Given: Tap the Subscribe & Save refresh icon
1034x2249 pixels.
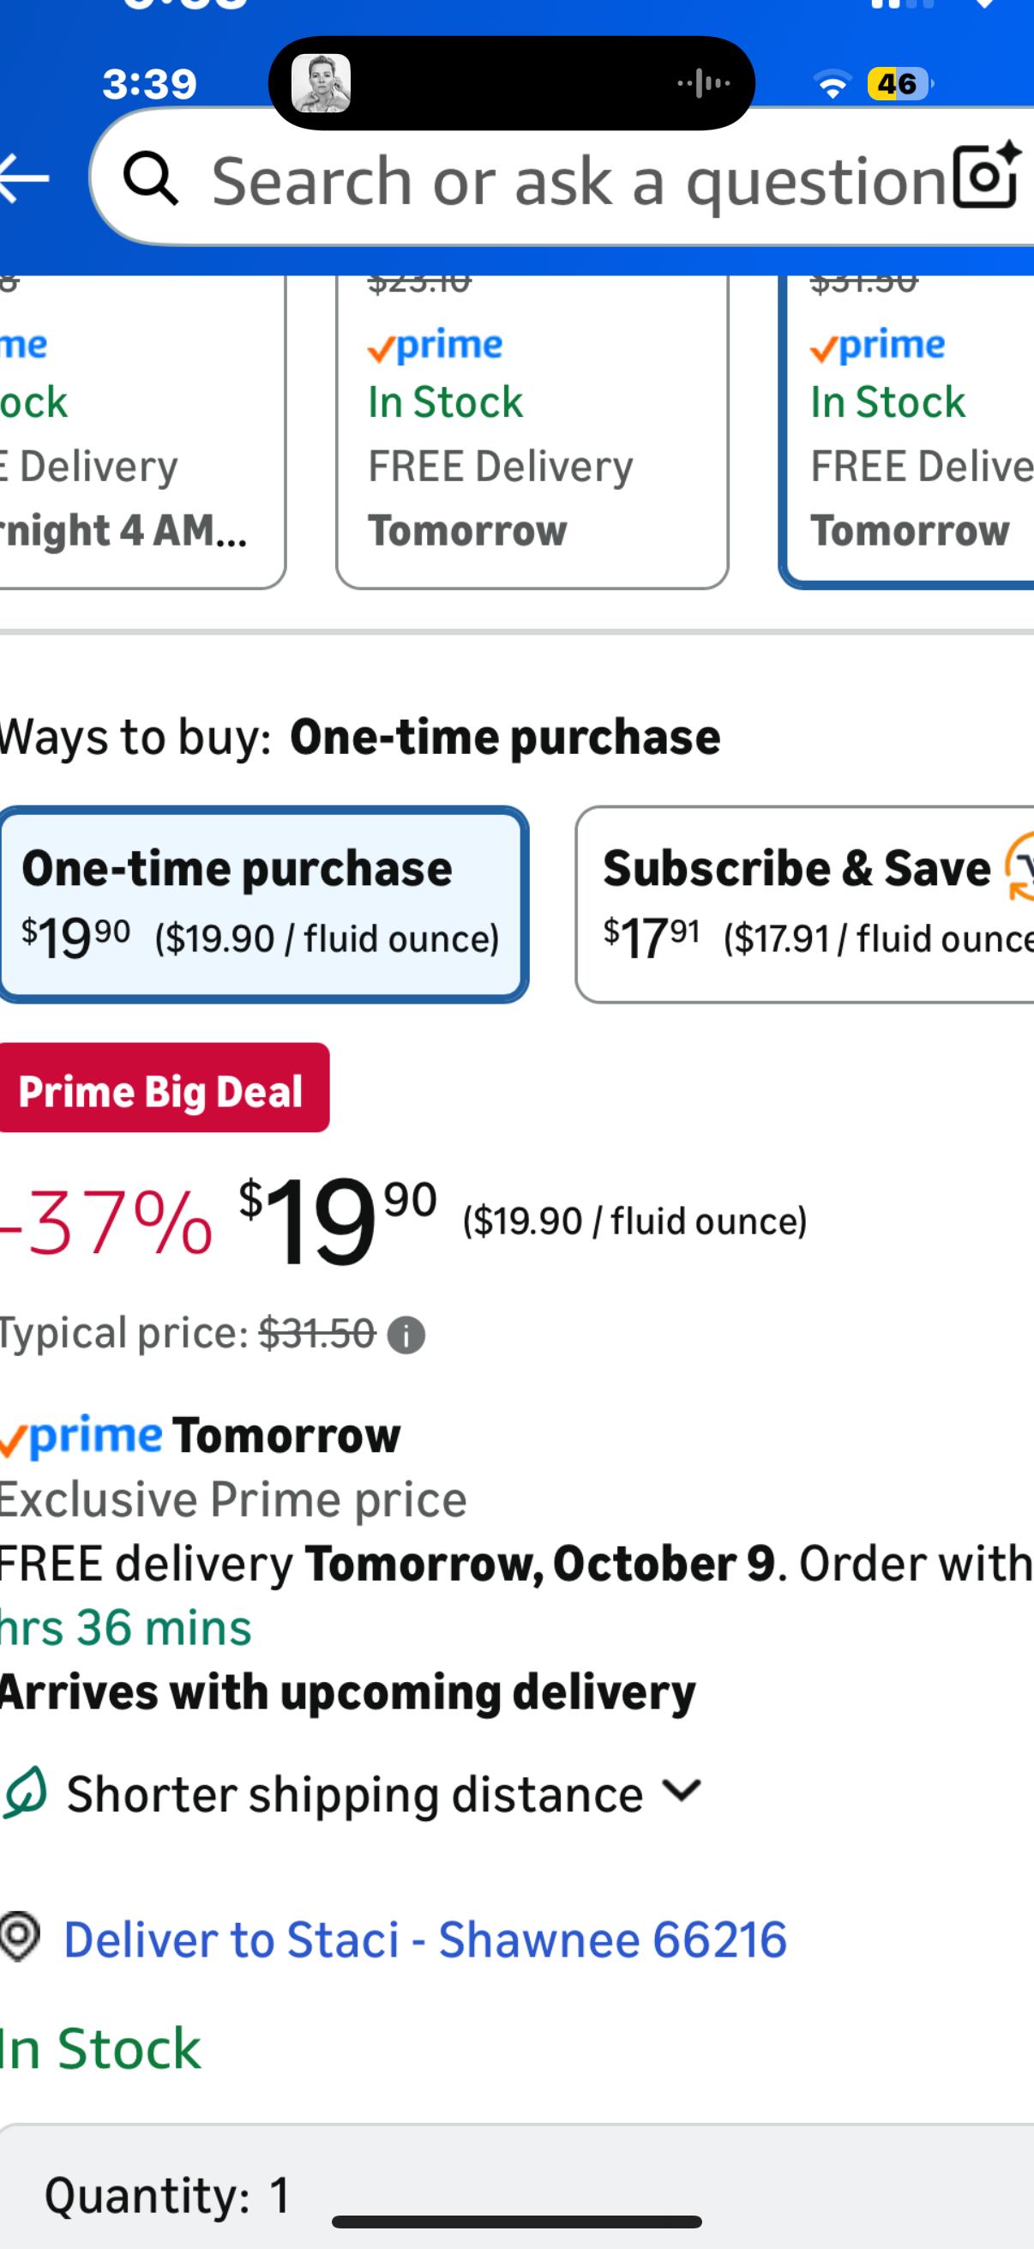Looking at the screenshot, I should coord(1019,868).
